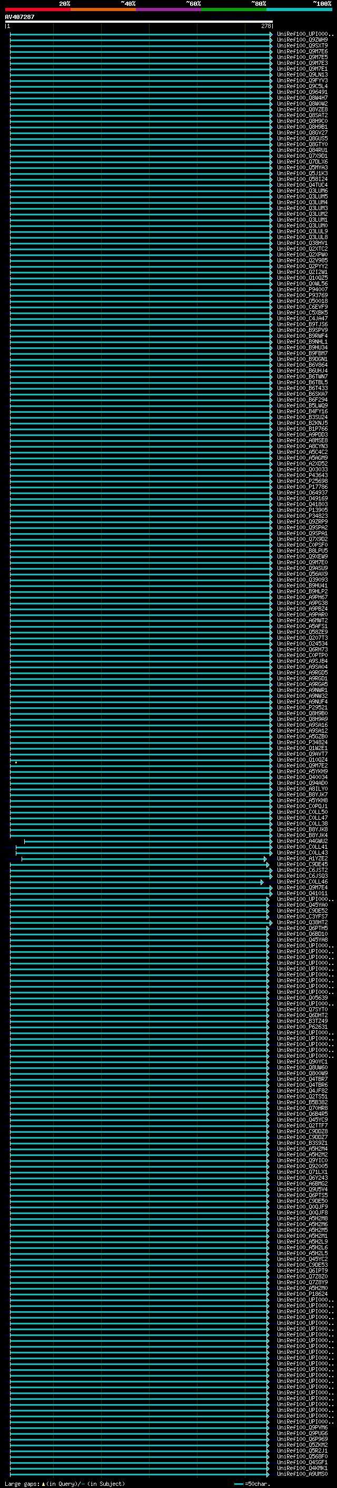Select hit UniRef100_P13905
337x1488 pixels.
pos(302,510)
